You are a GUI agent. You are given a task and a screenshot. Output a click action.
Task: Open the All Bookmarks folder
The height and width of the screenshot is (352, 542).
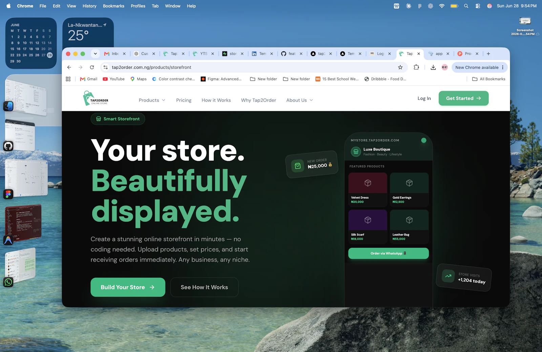click(x=488, y=79)
